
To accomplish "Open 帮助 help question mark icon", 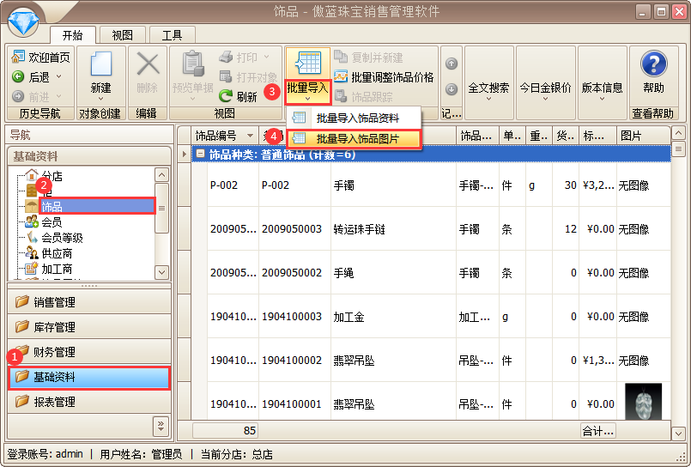I will [x=653, y=64].
